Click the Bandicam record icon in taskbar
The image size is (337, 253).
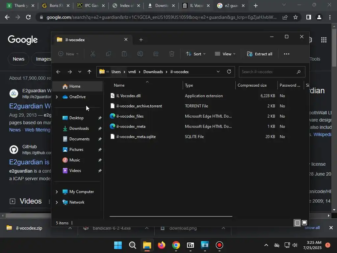(x=220, y=245)
